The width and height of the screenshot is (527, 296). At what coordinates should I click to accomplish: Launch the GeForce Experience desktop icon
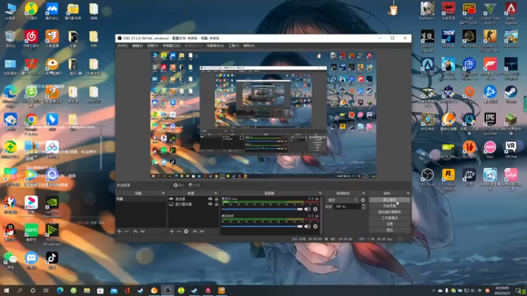pyautogui.click(x=52, y=207)
